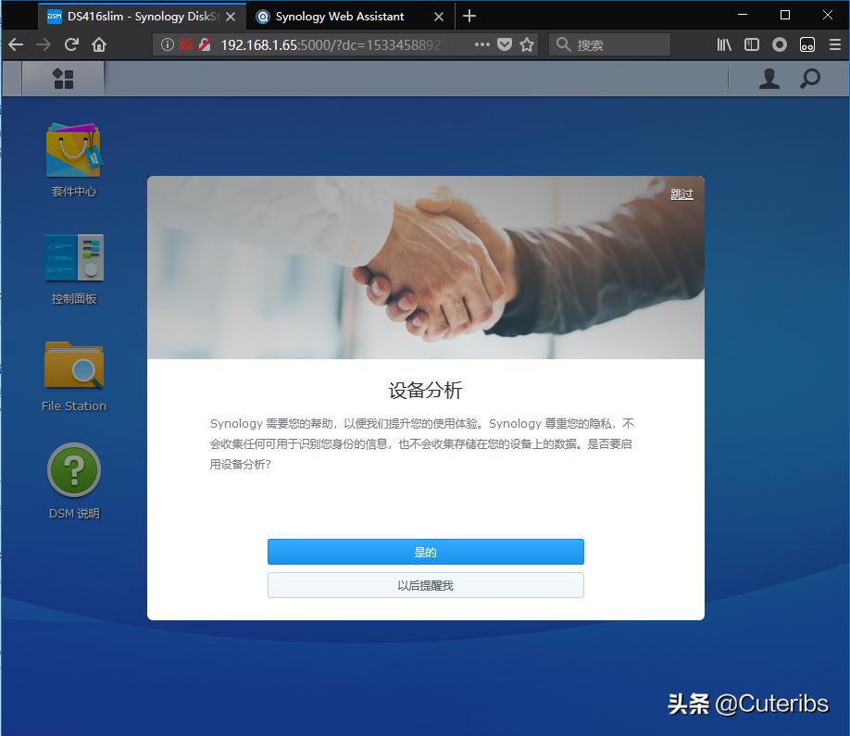Open the page actions three-dot menu

(x=483, y=44)
